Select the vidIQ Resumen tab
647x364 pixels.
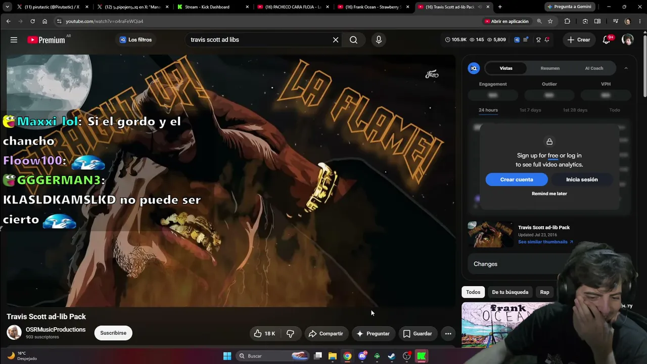click(550, 68)
